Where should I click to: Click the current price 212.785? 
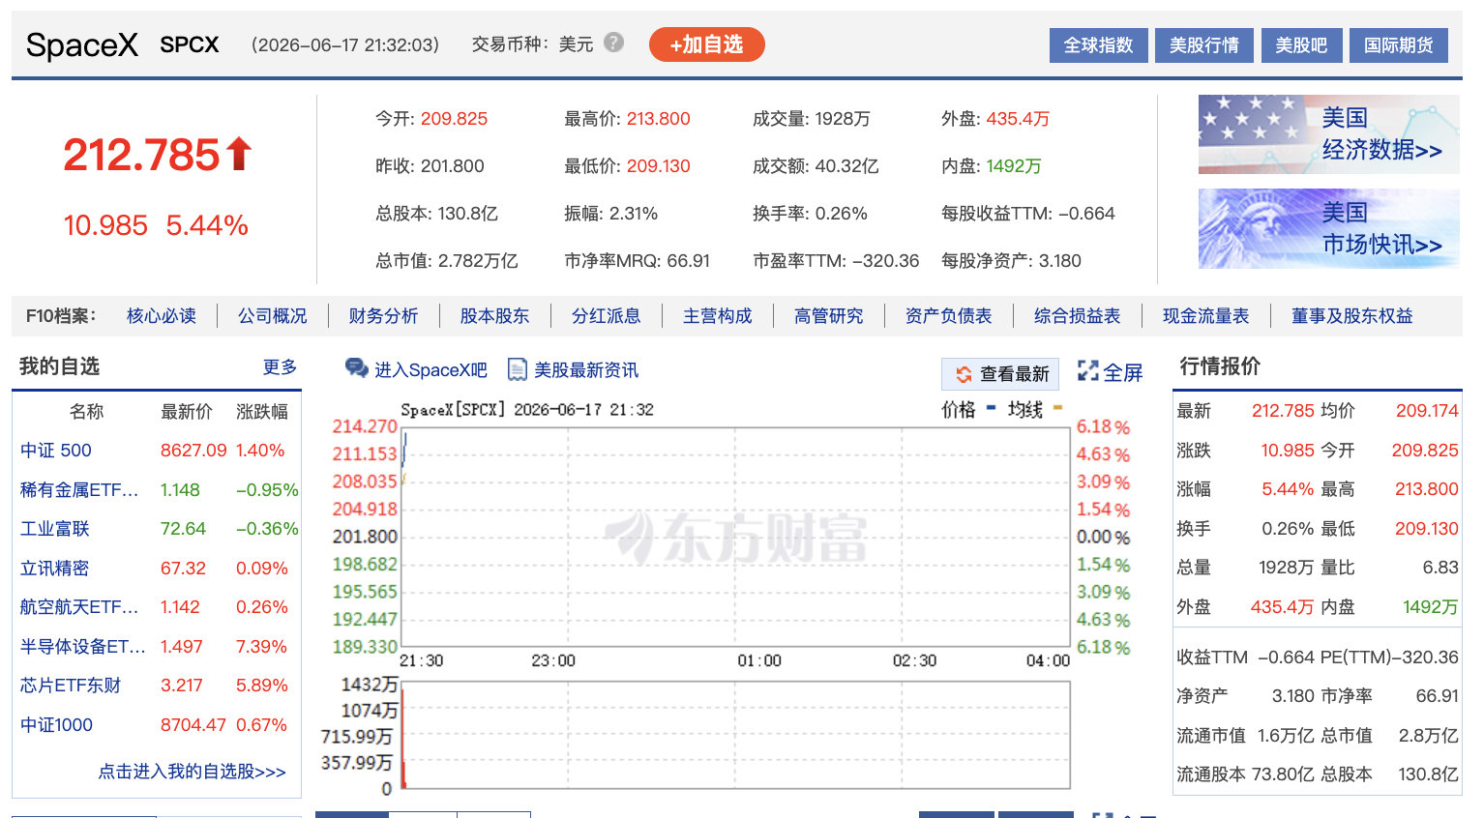point(142,155)
